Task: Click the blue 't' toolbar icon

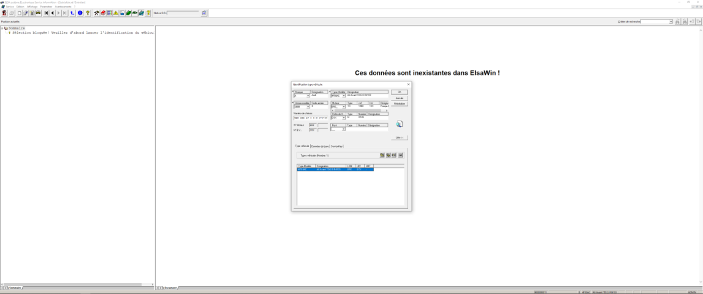Action: pos(72,13)
